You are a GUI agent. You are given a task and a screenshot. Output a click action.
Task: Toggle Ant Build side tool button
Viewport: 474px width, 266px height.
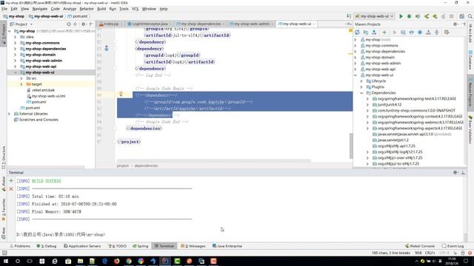470,33
